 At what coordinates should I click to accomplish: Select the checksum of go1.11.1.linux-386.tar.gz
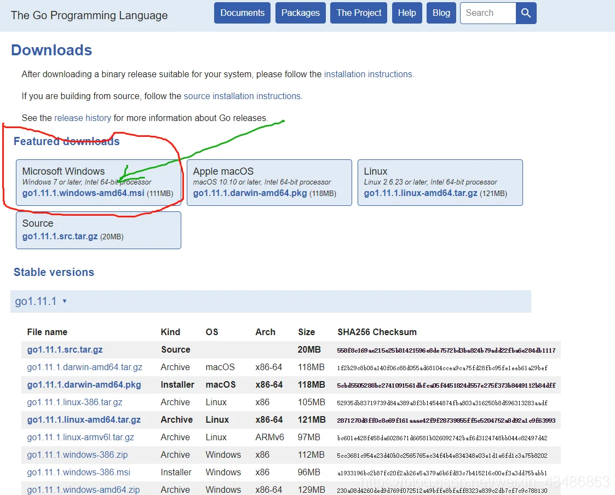pos(442,403)
